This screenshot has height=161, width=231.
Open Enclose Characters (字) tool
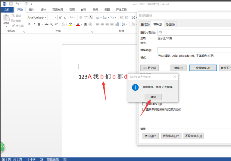[90, 24]
